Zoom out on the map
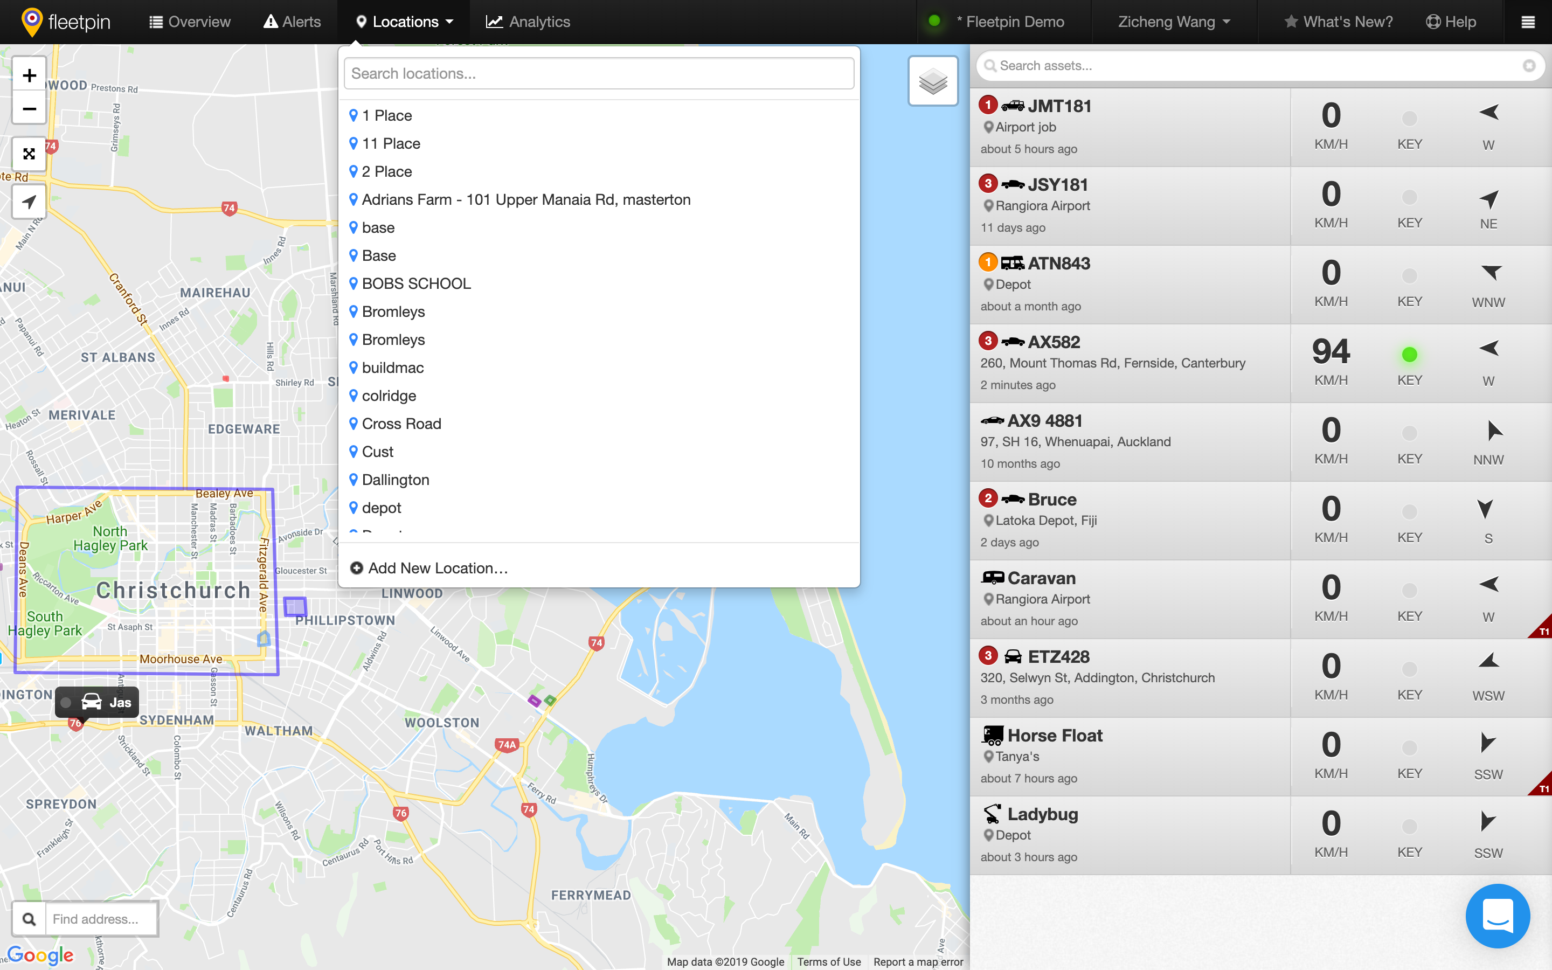The height and width of the screenshot is (970, 1552). point(29,108)
